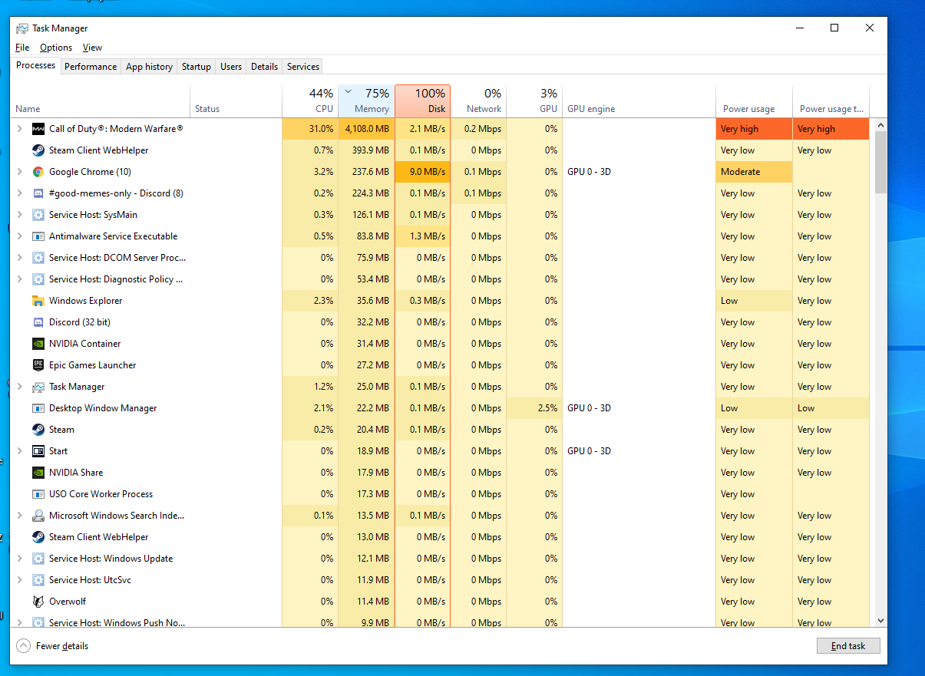Click the Steam process icon showing 20.4 MB
Screen dimensions: 925x676
pos(38,430)
